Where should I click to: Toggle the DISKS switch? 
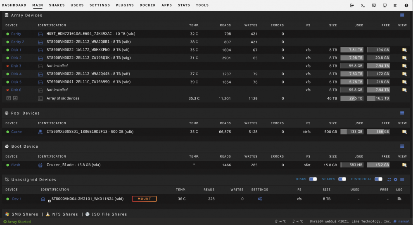pyautogui.click(x=313, y=179)
